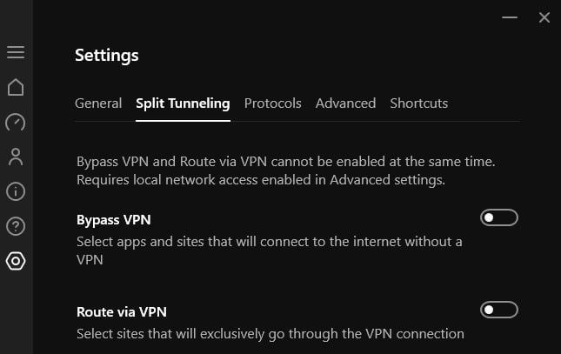
Task: Open the information circle icon
Action: coord(16,191)
